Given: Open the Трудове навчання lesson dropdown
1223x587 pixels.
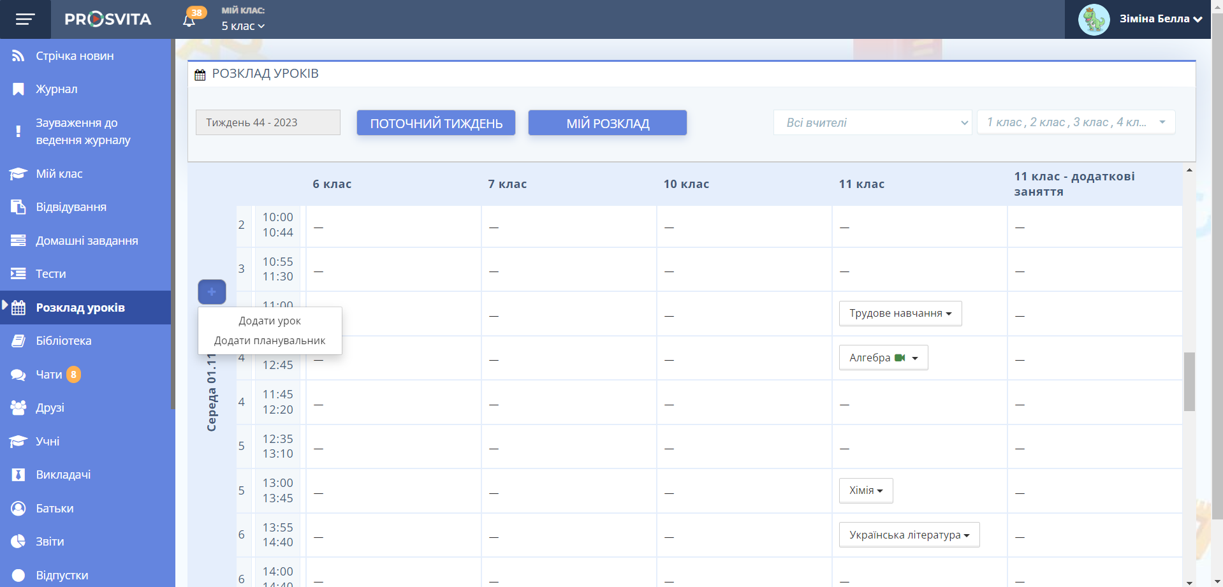Looking at the screenshot, I should [900, 314].
